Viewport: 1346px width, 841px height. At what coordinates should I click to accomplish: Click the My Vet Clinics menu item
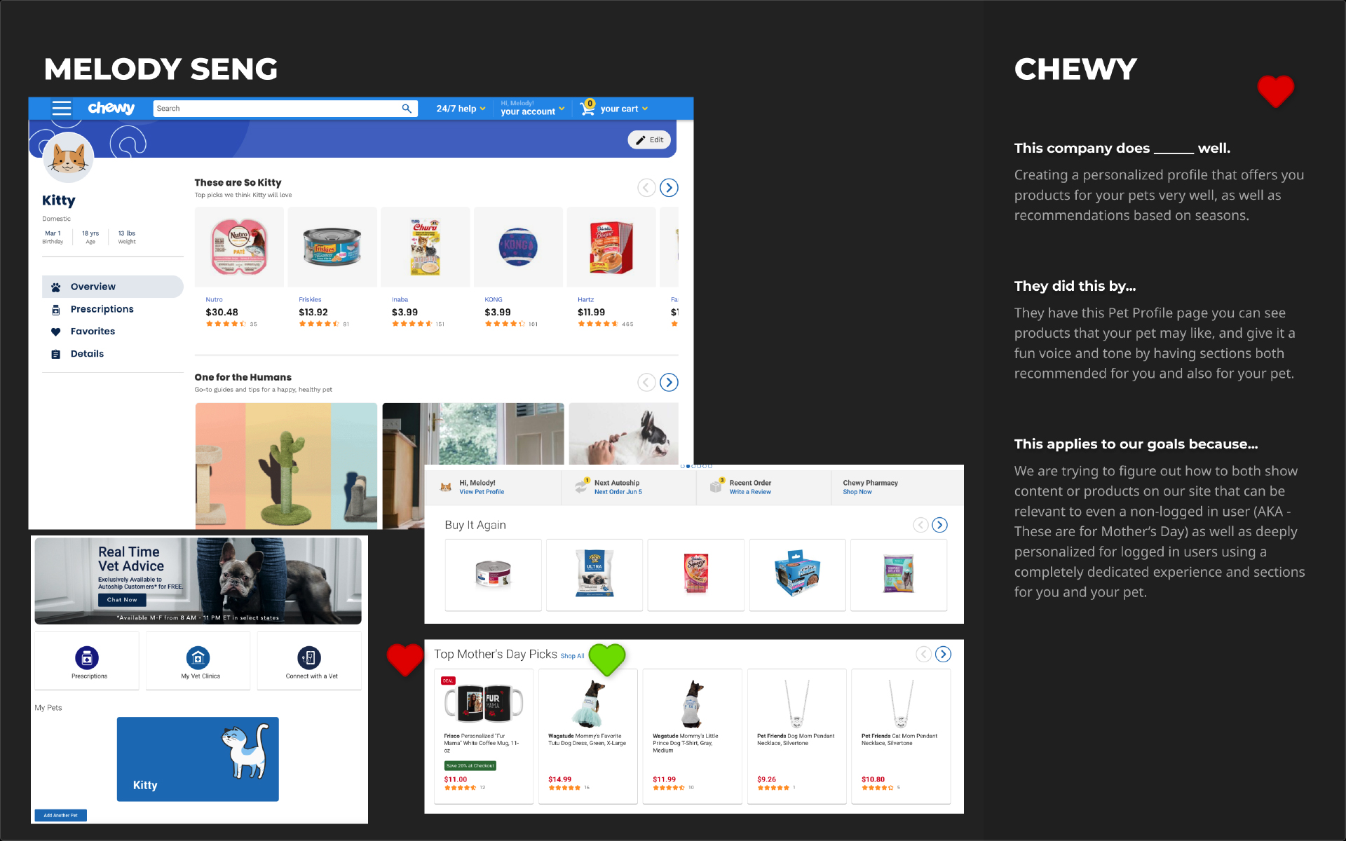(x=198, y=663)
